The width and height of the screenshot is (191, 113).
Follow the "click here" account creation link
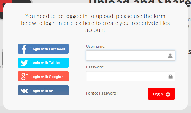click(x=82, y=23)
